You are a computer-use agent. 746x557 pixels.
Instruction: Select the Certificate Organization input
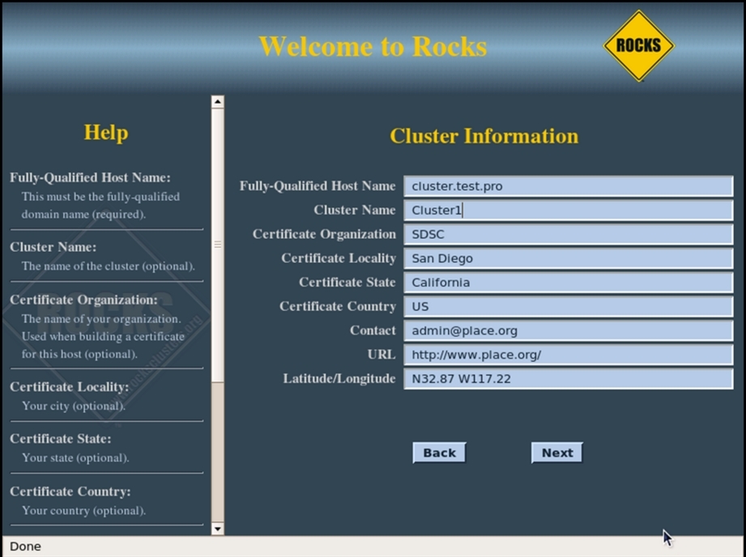point(568,234)
